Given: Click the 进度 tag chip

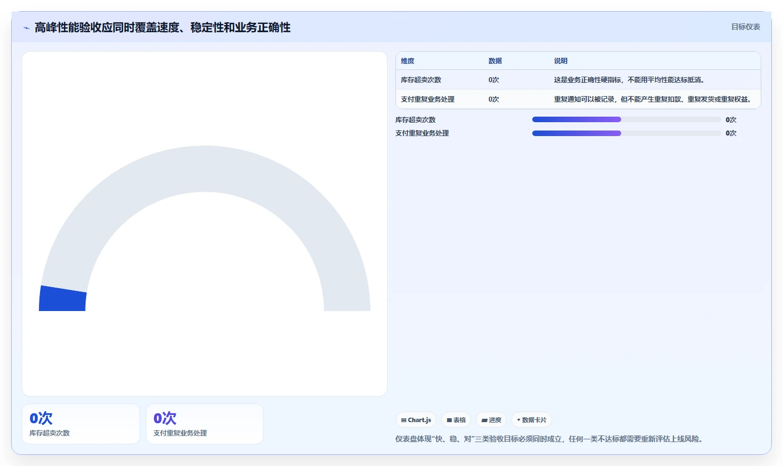Looking at the screenshot, I should [491, 420].
